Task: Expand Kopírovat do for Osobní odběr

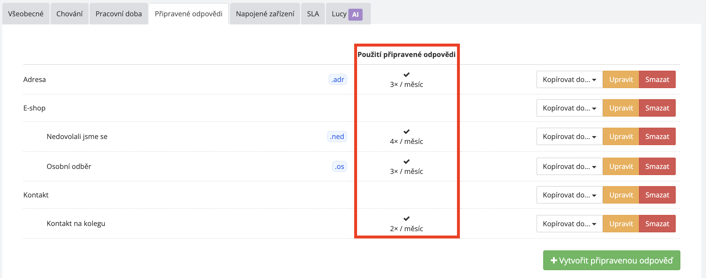Action: tap(569, 166)
